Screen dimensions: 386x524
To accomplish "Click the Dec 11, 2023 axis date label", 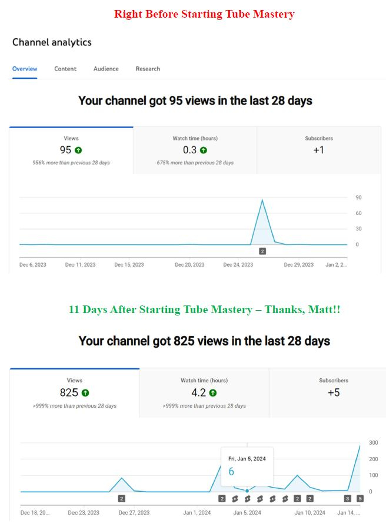I will pyautogui.click(x=81, y=265).
